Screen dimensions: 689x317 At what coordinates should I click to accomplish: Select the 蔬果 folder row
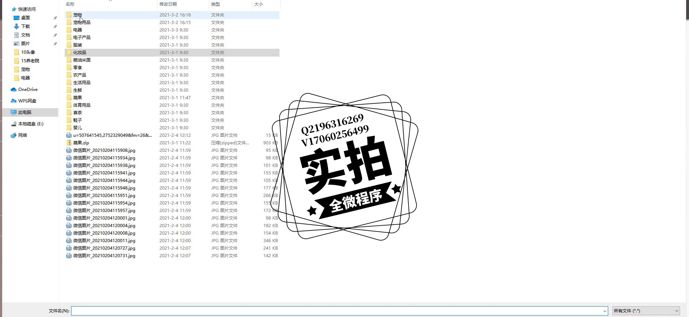click(172, 98)
